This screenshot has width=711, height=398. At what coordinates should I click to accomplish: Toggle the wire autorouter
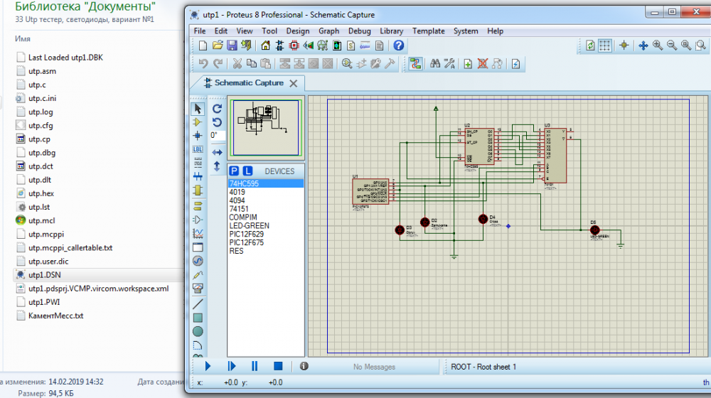click(415, 64)
